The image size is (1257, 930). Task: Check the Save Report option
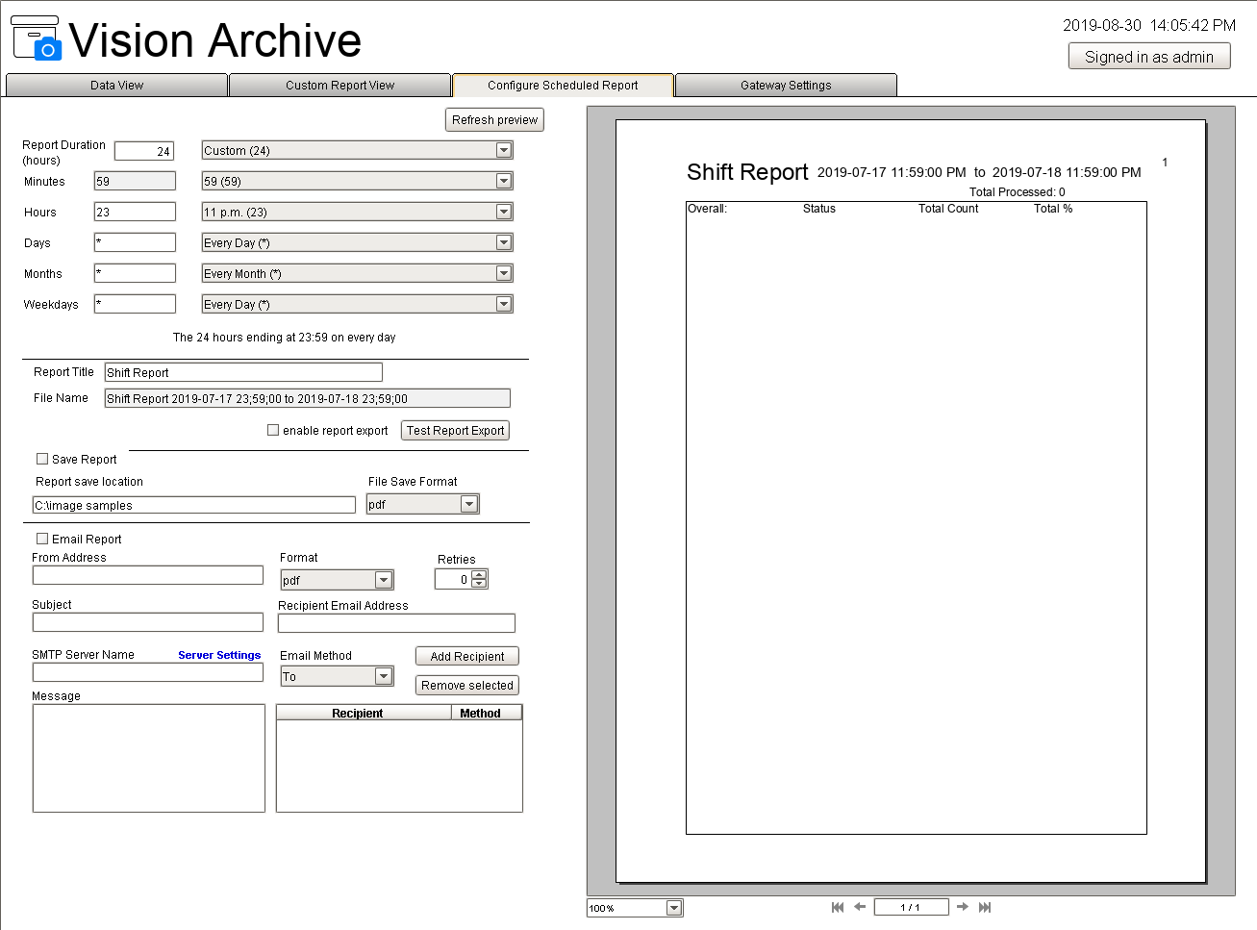coord(42,460)
